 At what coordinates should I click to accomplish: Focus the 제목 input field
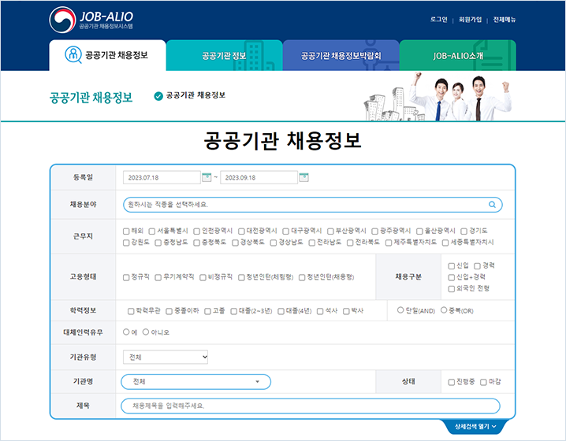click(310, 406)
